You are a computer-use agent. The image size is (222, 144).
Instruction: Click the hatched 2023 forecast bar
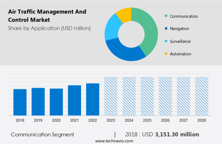[x=111, y=96]
